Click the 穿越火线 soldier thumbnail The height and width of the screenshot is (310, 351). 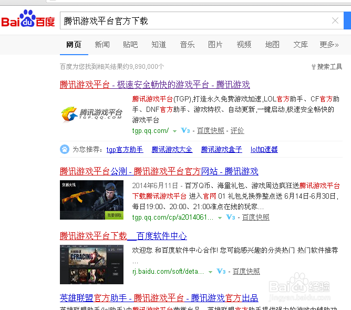click(91, 200)
